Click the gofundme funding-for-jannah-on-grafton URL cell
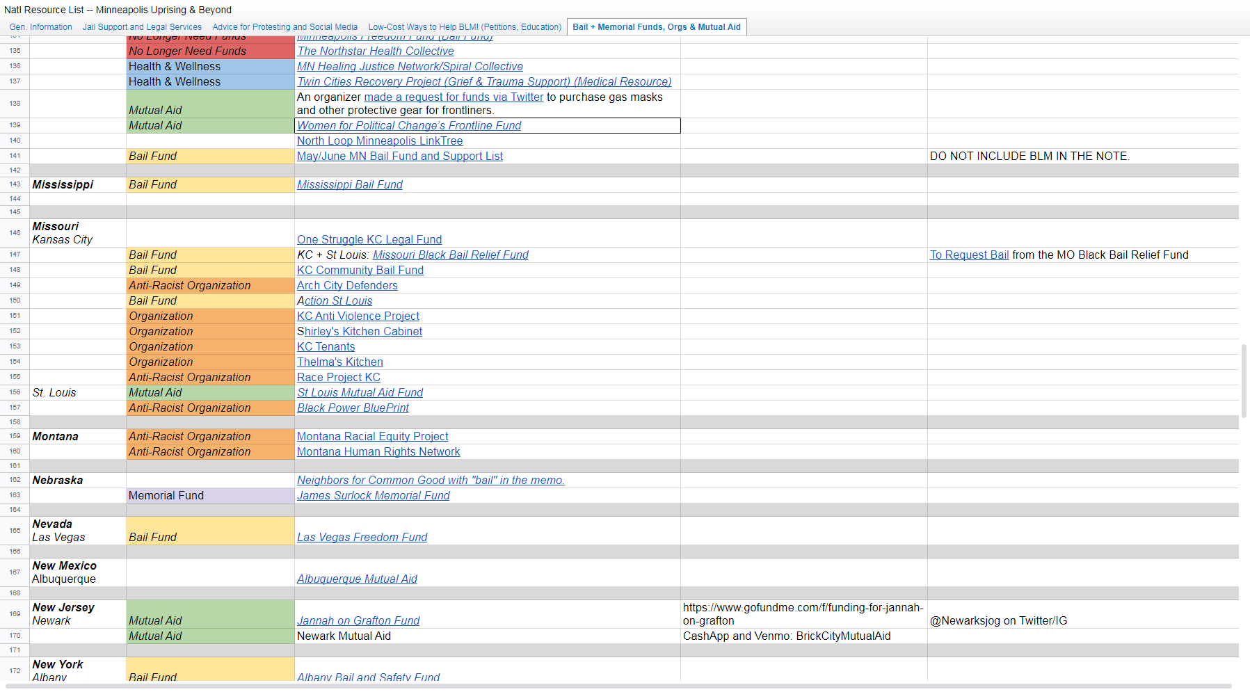 coord(804,614)
